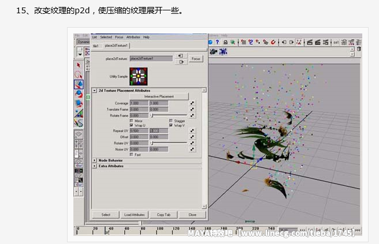Switch to four-view layout

pos(79,144)
